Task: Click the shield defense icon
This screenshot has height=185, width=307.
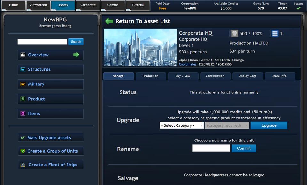Action: (235, 34)
